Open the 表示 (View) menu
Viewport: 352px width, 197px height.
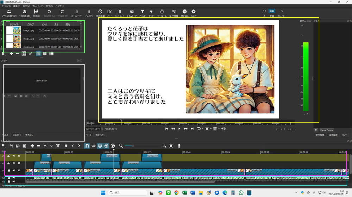pyautogui.click(x=26, y=6)
